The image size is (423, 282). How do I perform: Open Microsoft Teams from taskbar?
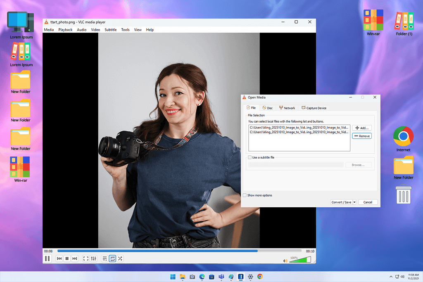click(221, 277)
